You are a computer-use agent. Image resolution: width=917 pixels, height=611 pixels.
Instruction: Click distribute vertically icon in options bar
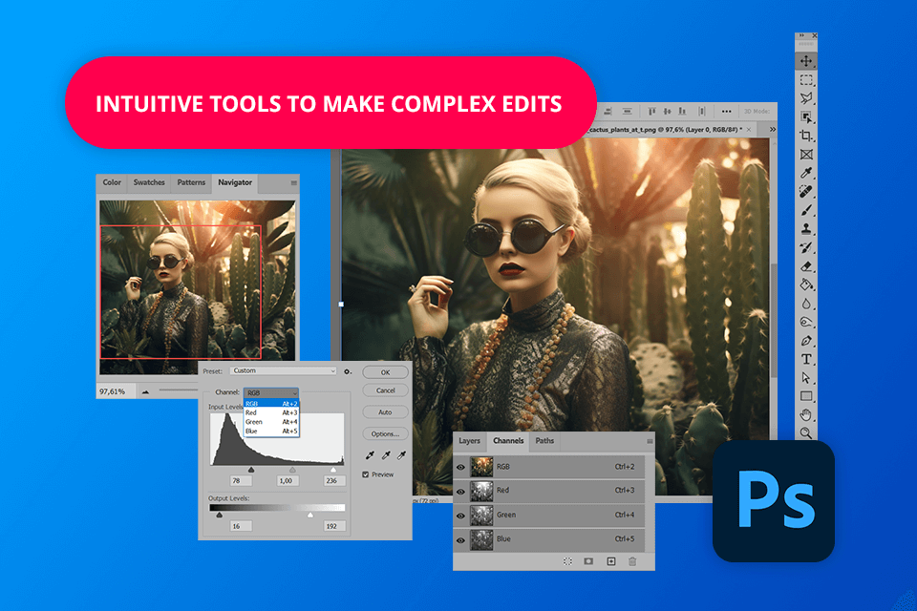[702, 111]
